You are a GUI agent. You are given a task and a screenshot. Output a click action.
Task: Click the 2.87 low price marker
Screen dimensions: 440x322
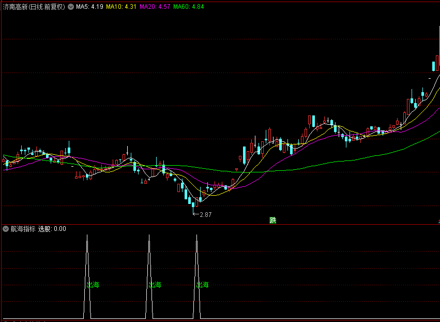pos(202,215)
